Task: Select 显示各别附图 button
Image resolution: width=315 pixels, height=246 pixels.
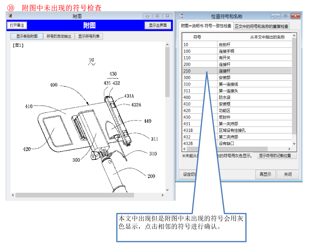Action: coord(27,36)
